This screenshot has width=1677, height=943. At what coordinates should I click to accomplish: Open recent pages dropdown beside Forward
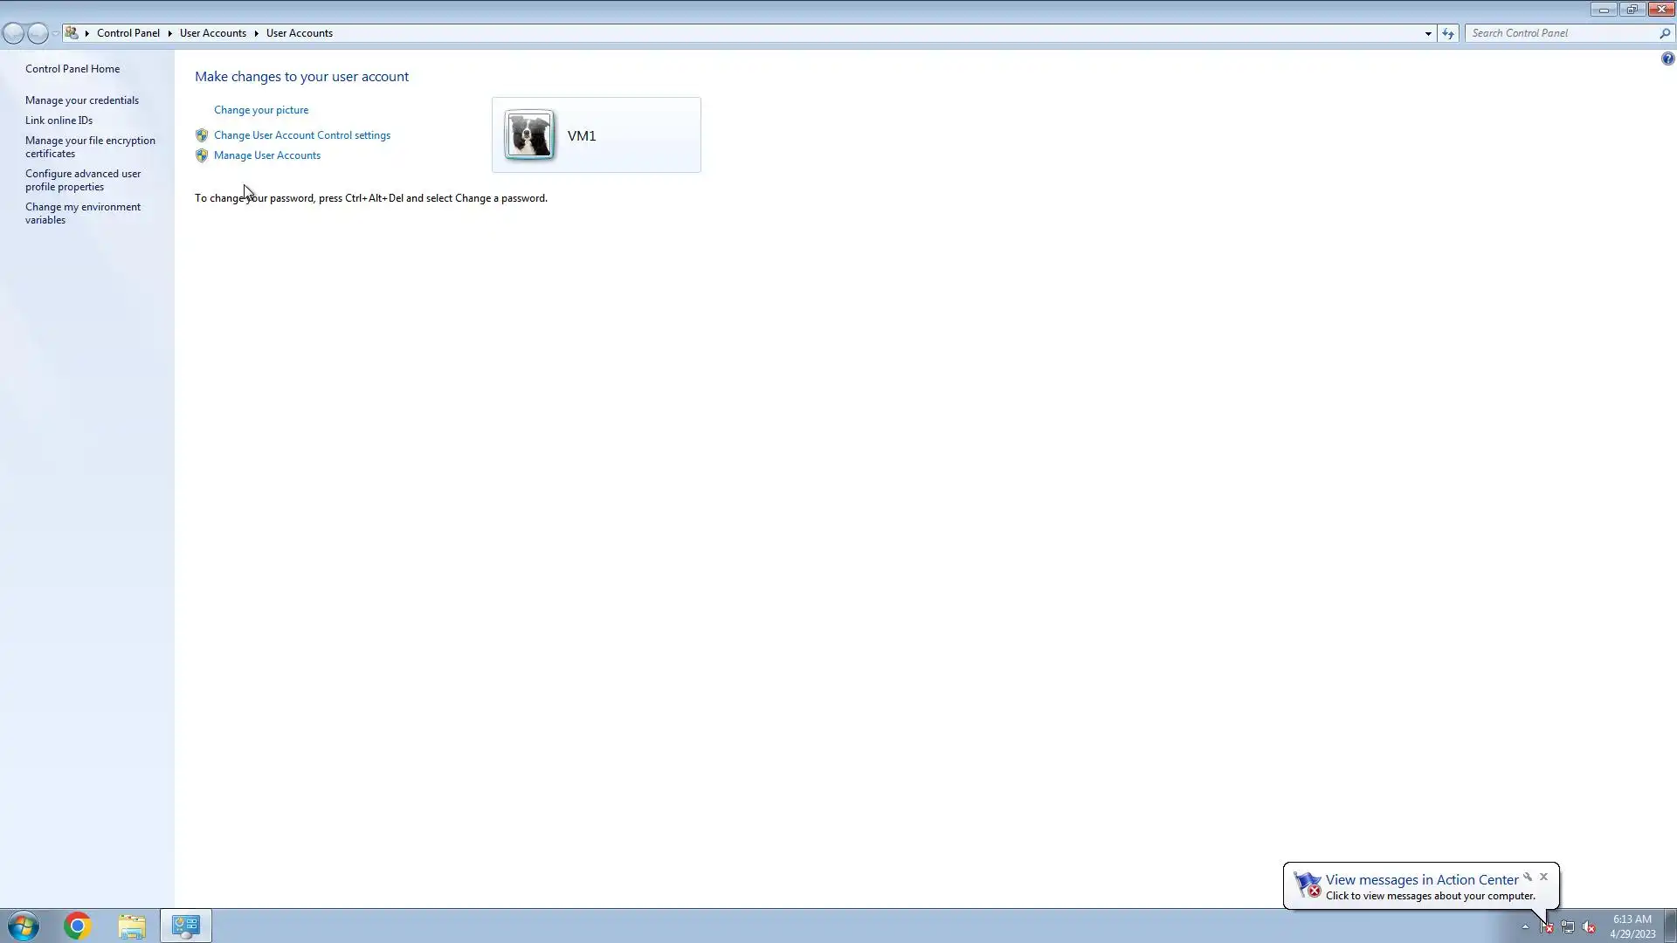(55, 33)
